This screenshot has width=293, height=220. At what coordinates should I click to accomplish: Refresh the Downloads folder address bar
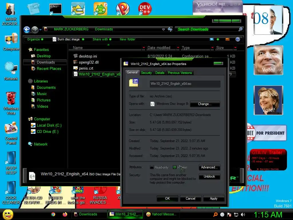point(170,30)
